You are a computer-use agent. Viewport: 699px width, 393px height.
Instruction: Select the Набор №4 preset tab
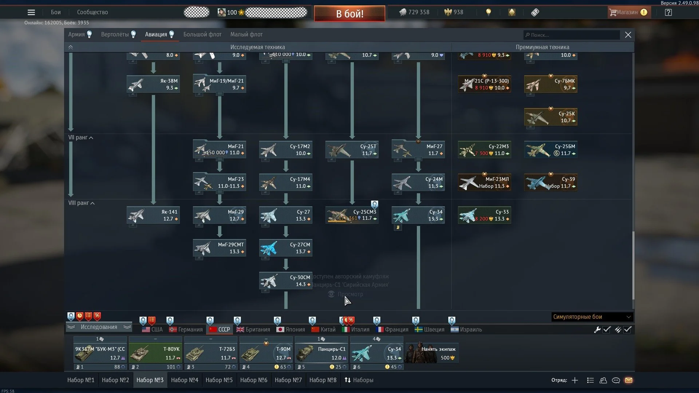[185, 380]
